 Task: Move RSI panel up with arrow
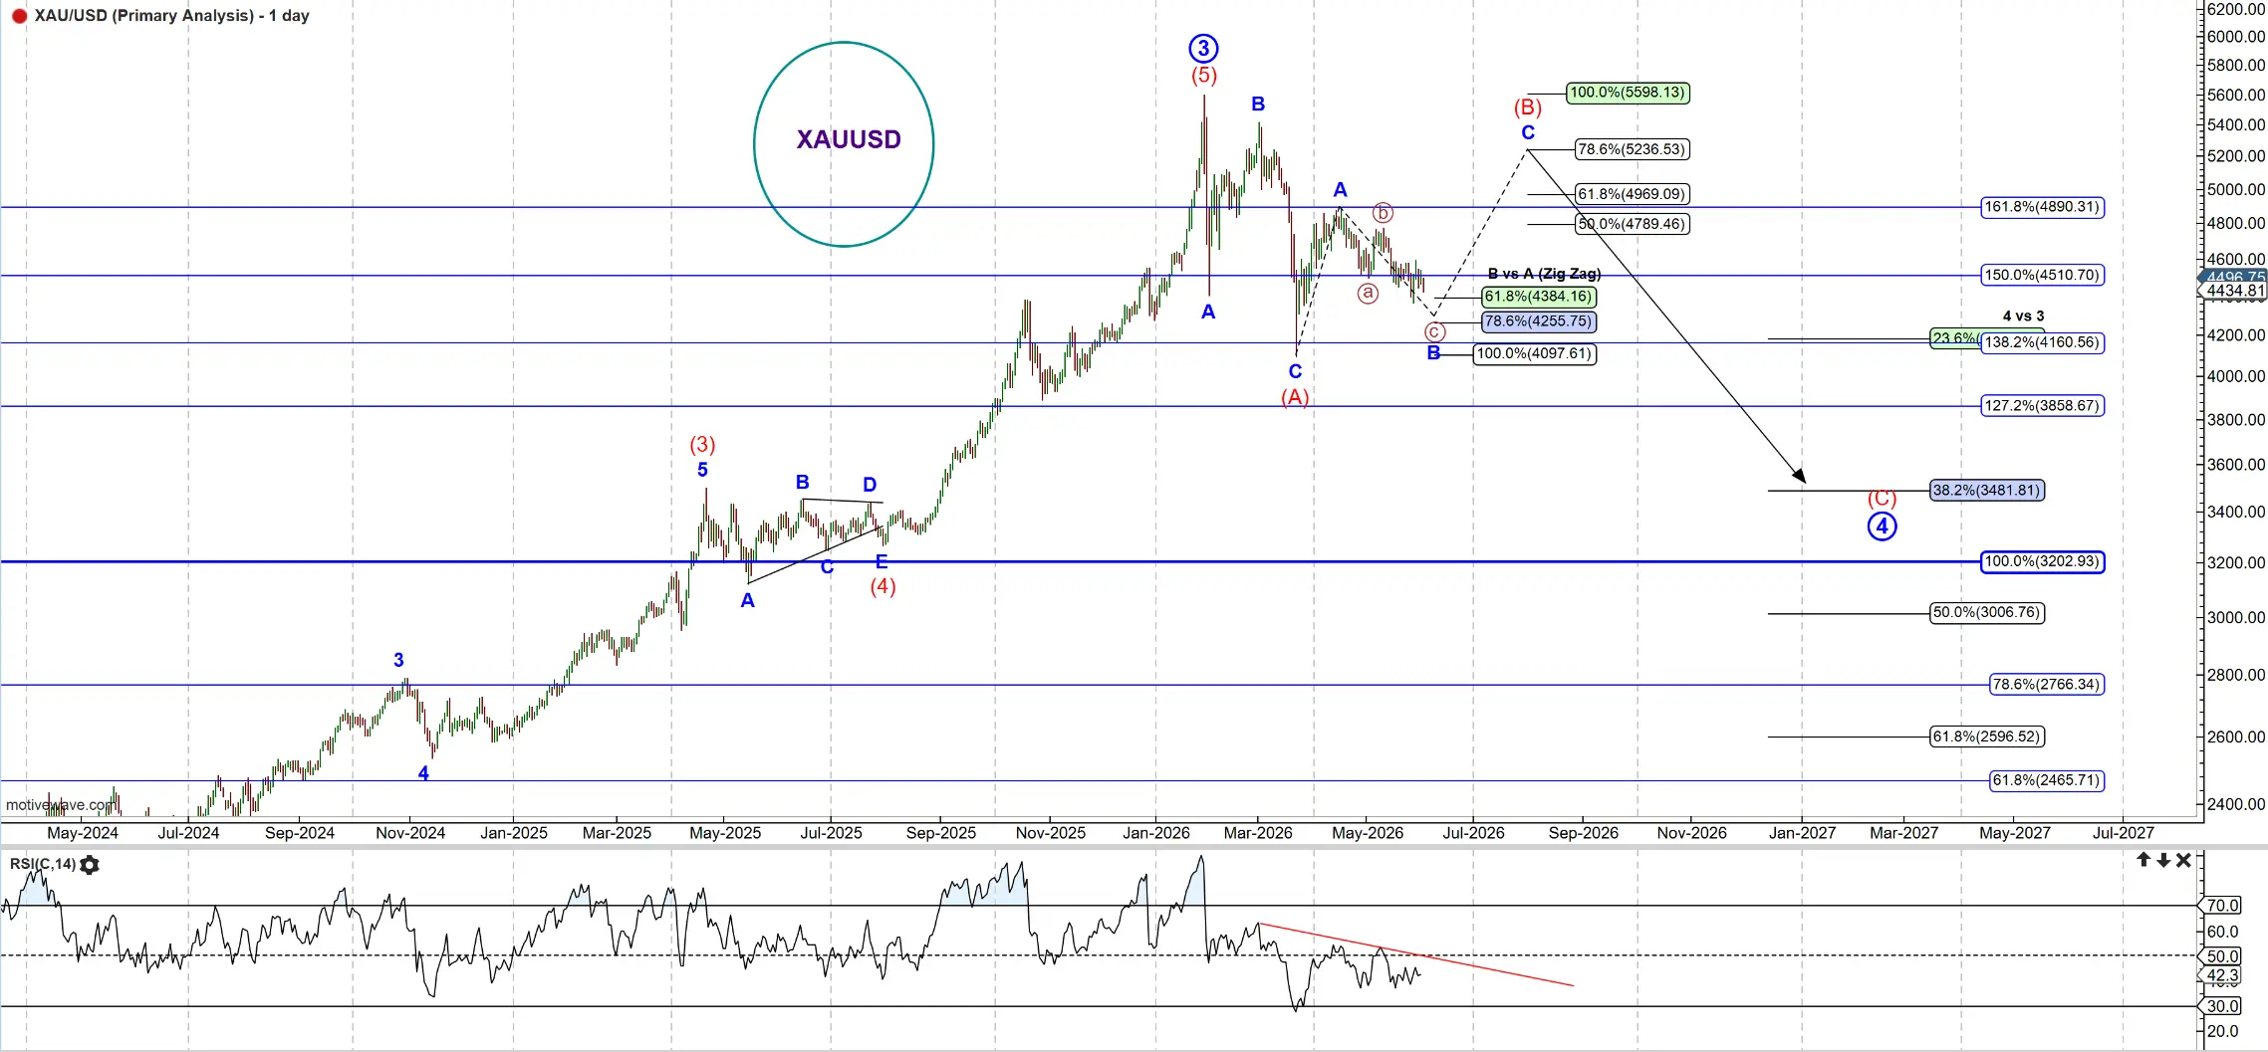point(2143,860)
